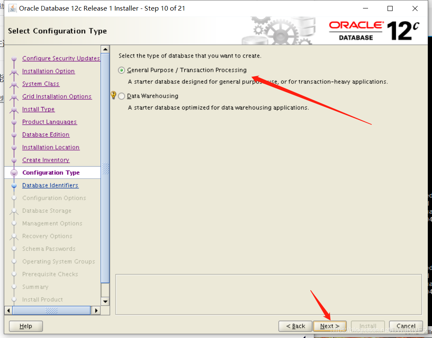Minimize the installer window
Screen dimensions: 432x338
point(366,8)
